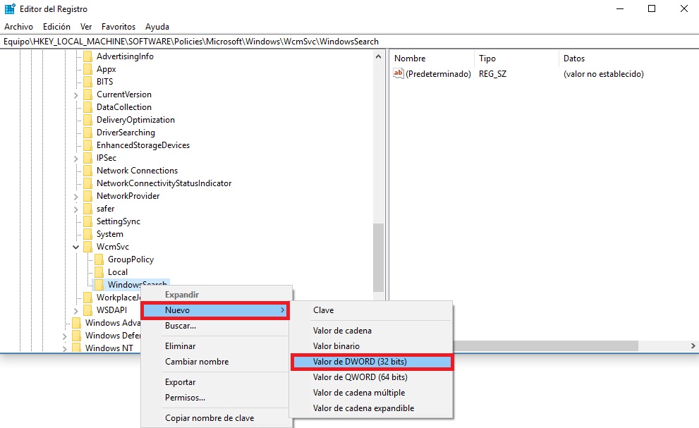Screen dimensions: 699x428
Task: Click the Registry Editor app icon in title bar
Action: coord(10,9)
